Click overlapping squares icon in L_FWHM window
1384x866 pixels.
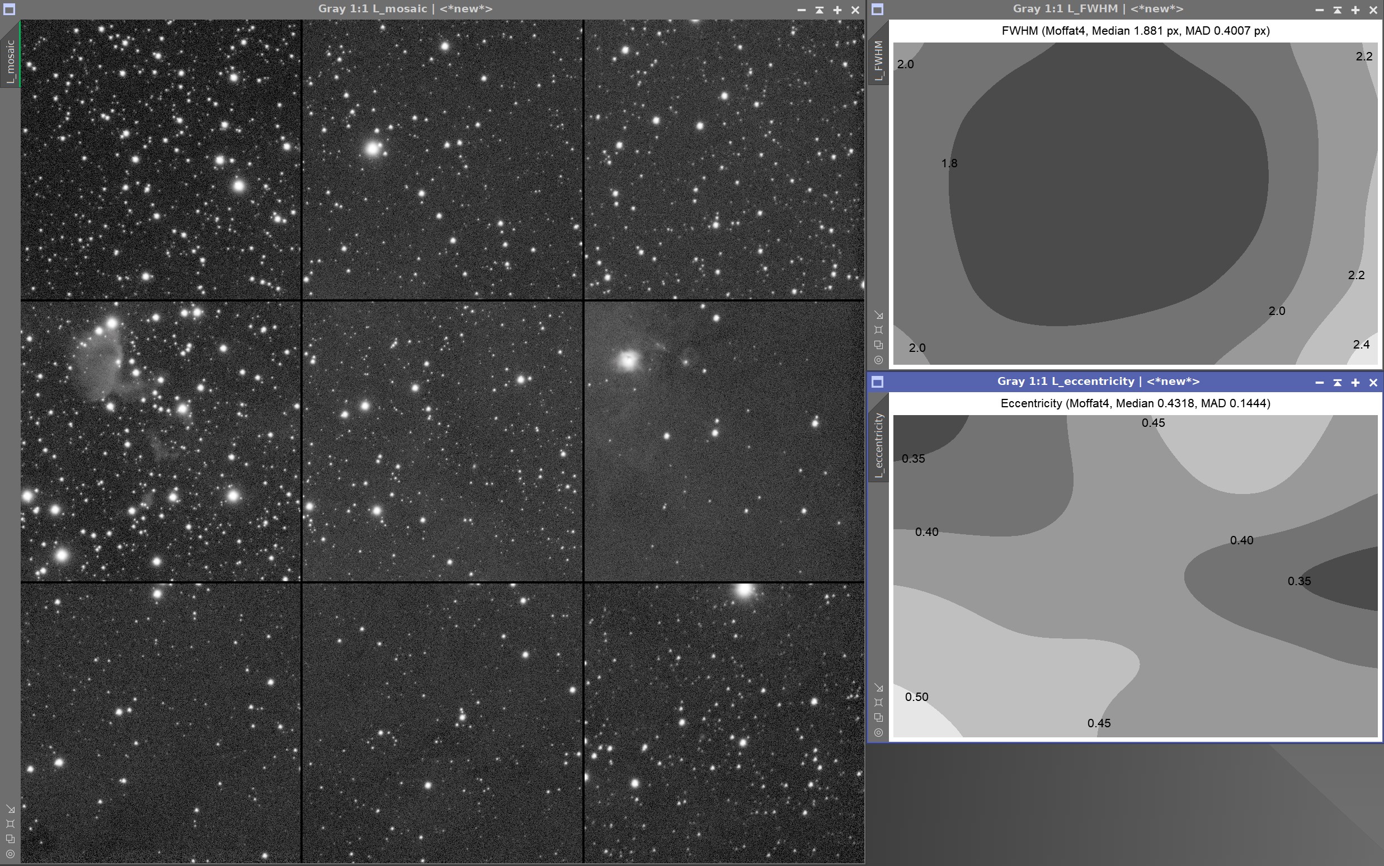tap(879, 345)
